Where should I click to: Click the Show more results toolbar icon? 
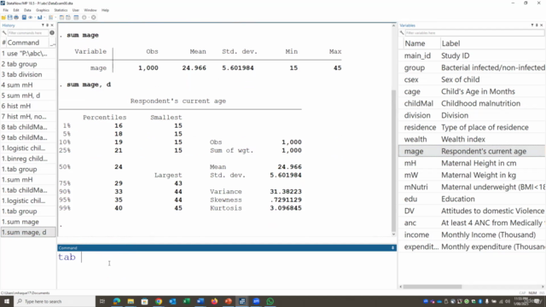coord(84,17)
